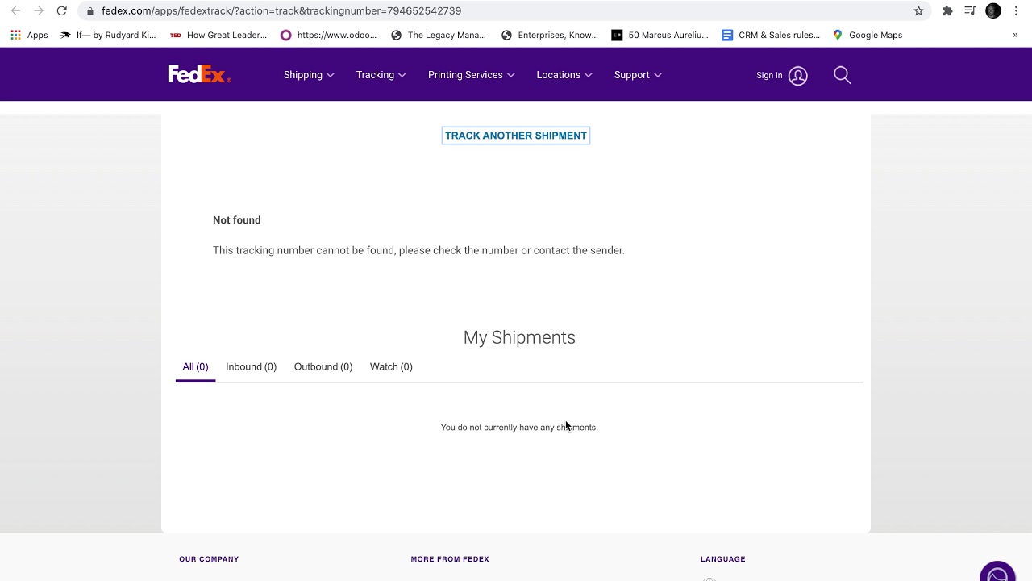Click the OUR COMPANY footer heading
1032x581 pixels.
pyautogui.click(x=209, y=559)
